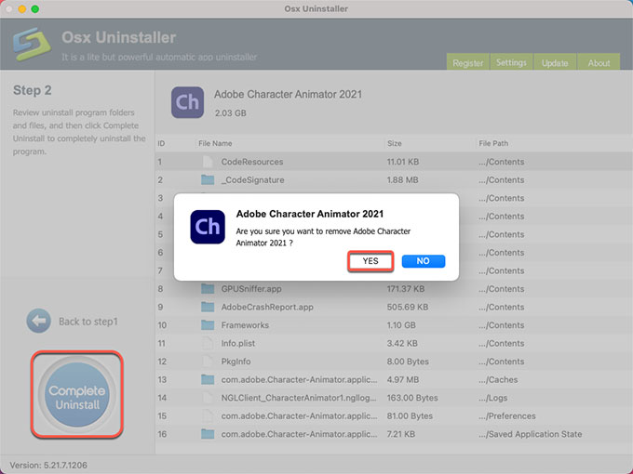This screenshot has height=474, width=633.
Task: Click the 7.21 KB size cell
Action: [401, 434]
